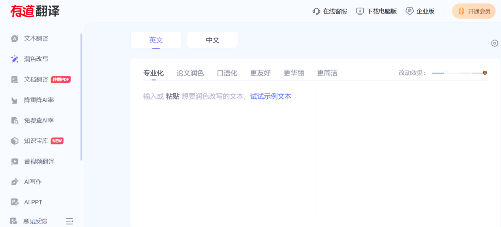Click the diamond marker ending the 改动效果 slider
The width and height of the screenshot is (501, 227).
(x=485, y=73)
